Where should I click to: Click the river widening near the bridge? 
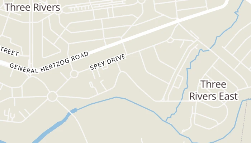pyautogui.click(x=73, y=110)
